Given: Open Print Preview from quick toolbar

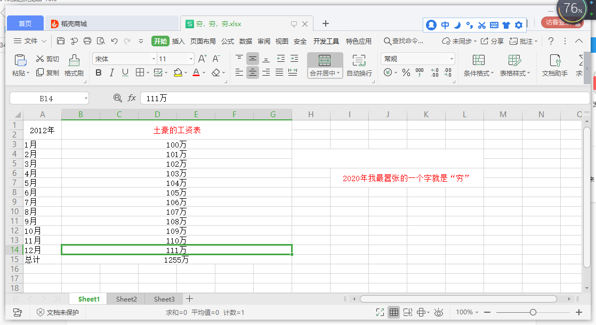Looking at the screenshot, I should [x=101, y=41].
